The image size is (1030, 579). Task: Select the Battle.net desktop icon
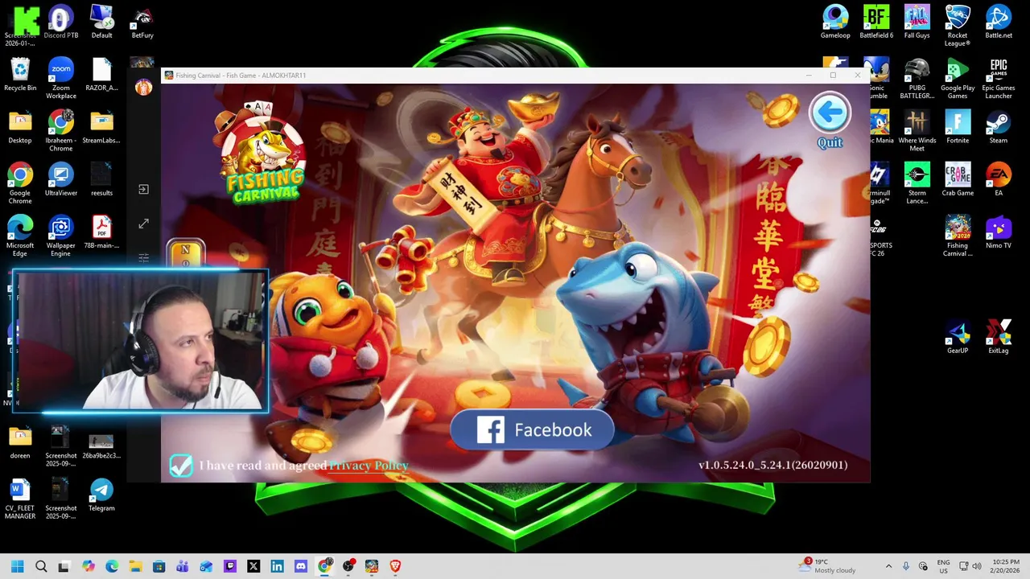coord(999,22)
